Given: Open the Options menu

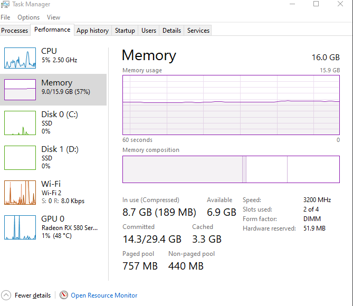Looking at the screenshot, I should click(x=28, y=17).
